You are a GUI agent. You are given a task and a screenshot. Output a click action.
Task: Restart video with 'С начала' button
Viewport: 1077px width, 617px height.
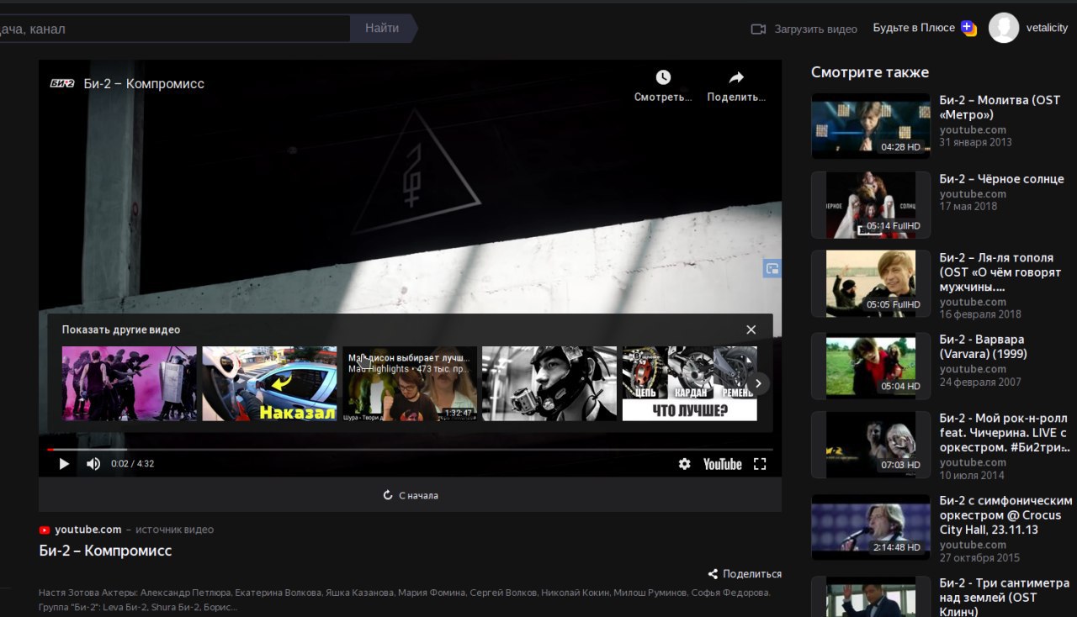pos(411,495)
